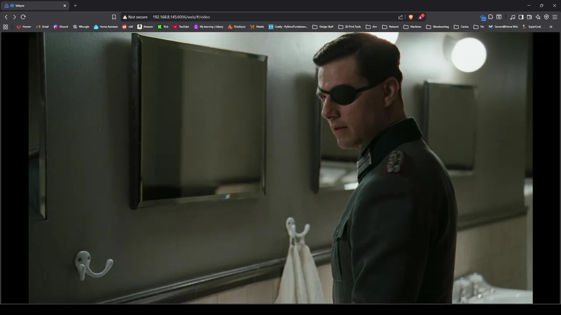Expand the Woodworking bookmark folder
Viewport: 561px width, 315px height.
(437, 27)
